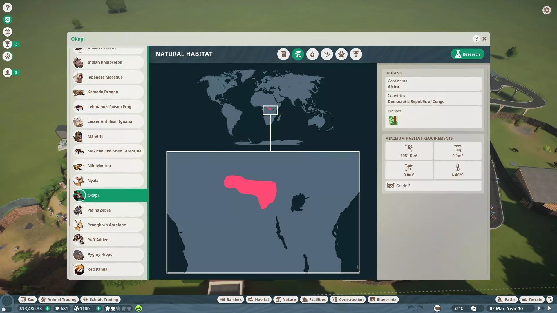The height and width of the screenshot is (313, 557).
Task: Switch to the paw print Zoopedia tab
Action: point(341,54)
